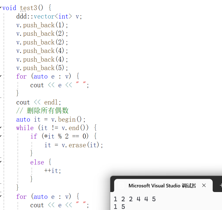Click the void keyword
This screenshot has height=210, width=222.
(9, 8)
